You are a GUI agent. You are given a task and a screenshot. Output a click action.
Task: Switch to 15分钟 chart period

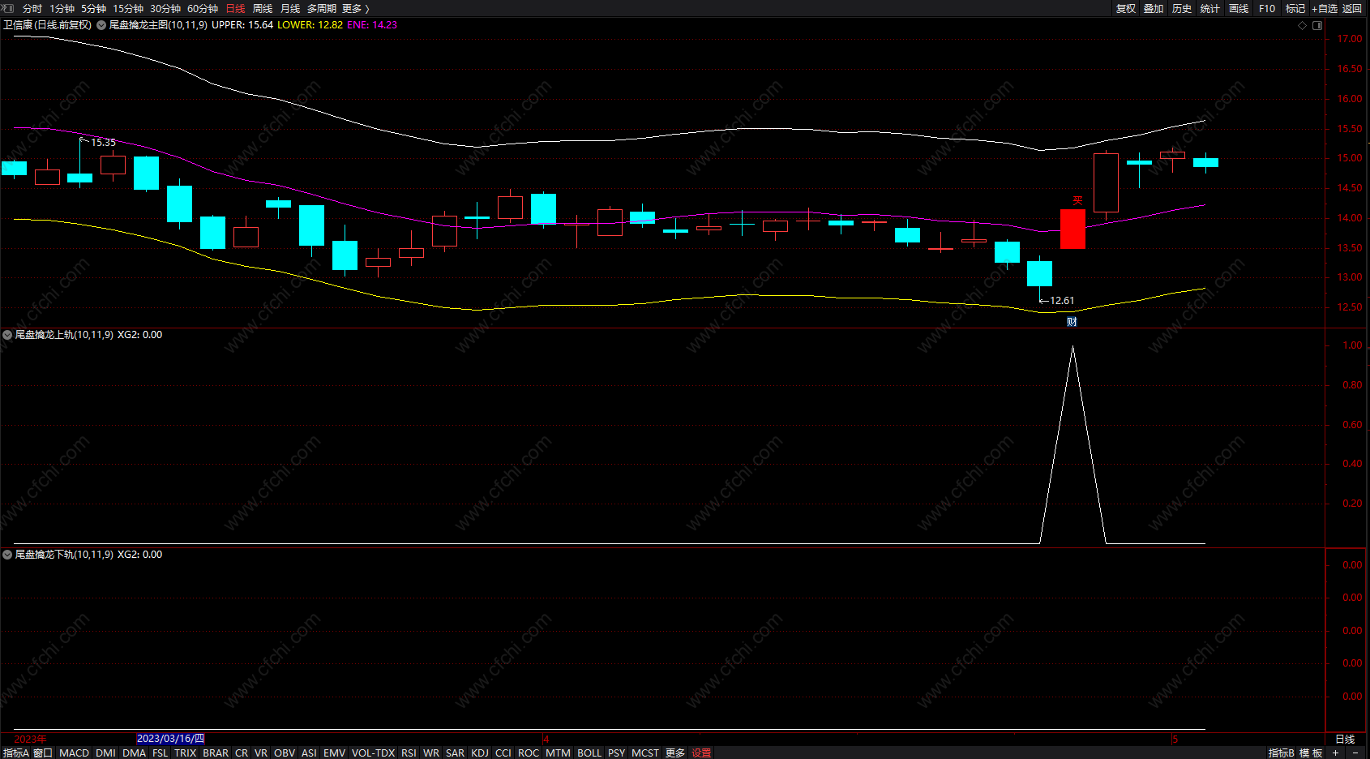128,9
